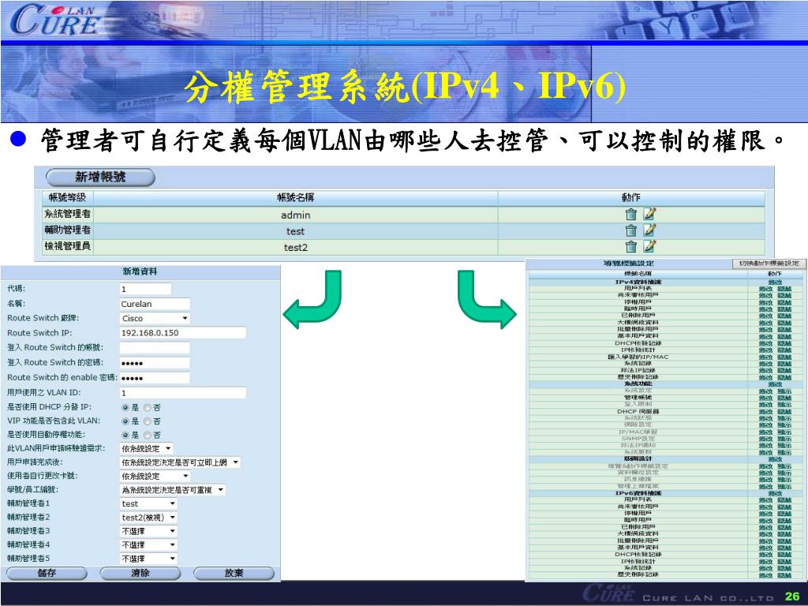Click the 檢視管理員 account level cell
Viewport: 808px width, 606px height.
(68, 246)
